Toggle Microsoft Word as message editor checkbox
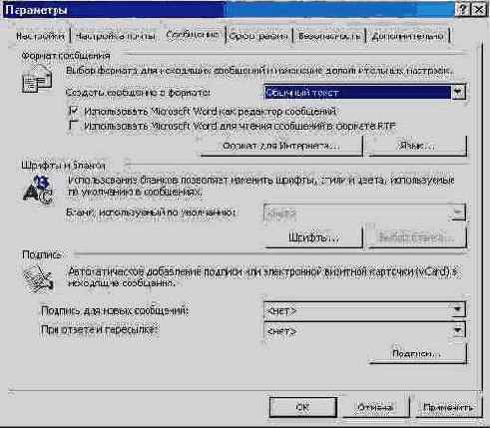Screen dimensions: 490x428 [74, 111]
